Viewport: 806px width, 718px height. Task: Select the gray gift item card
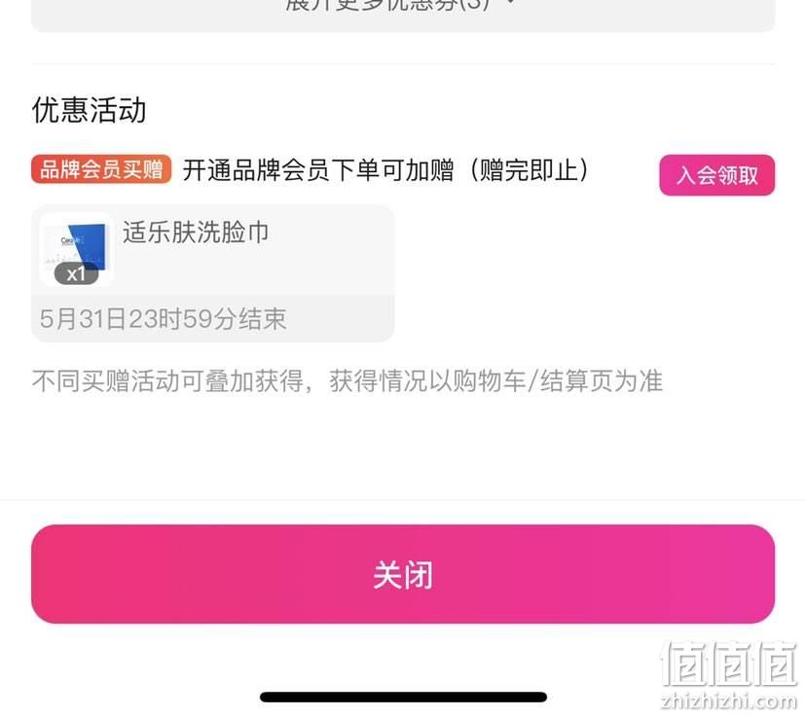pyautogui.click(x=213, y=273)
